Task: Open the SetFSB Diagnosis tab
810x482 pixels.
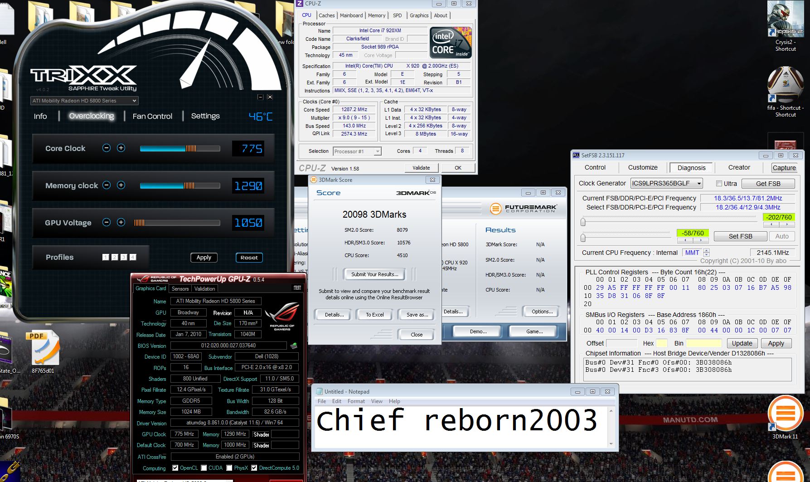Action: click(691, 168)
